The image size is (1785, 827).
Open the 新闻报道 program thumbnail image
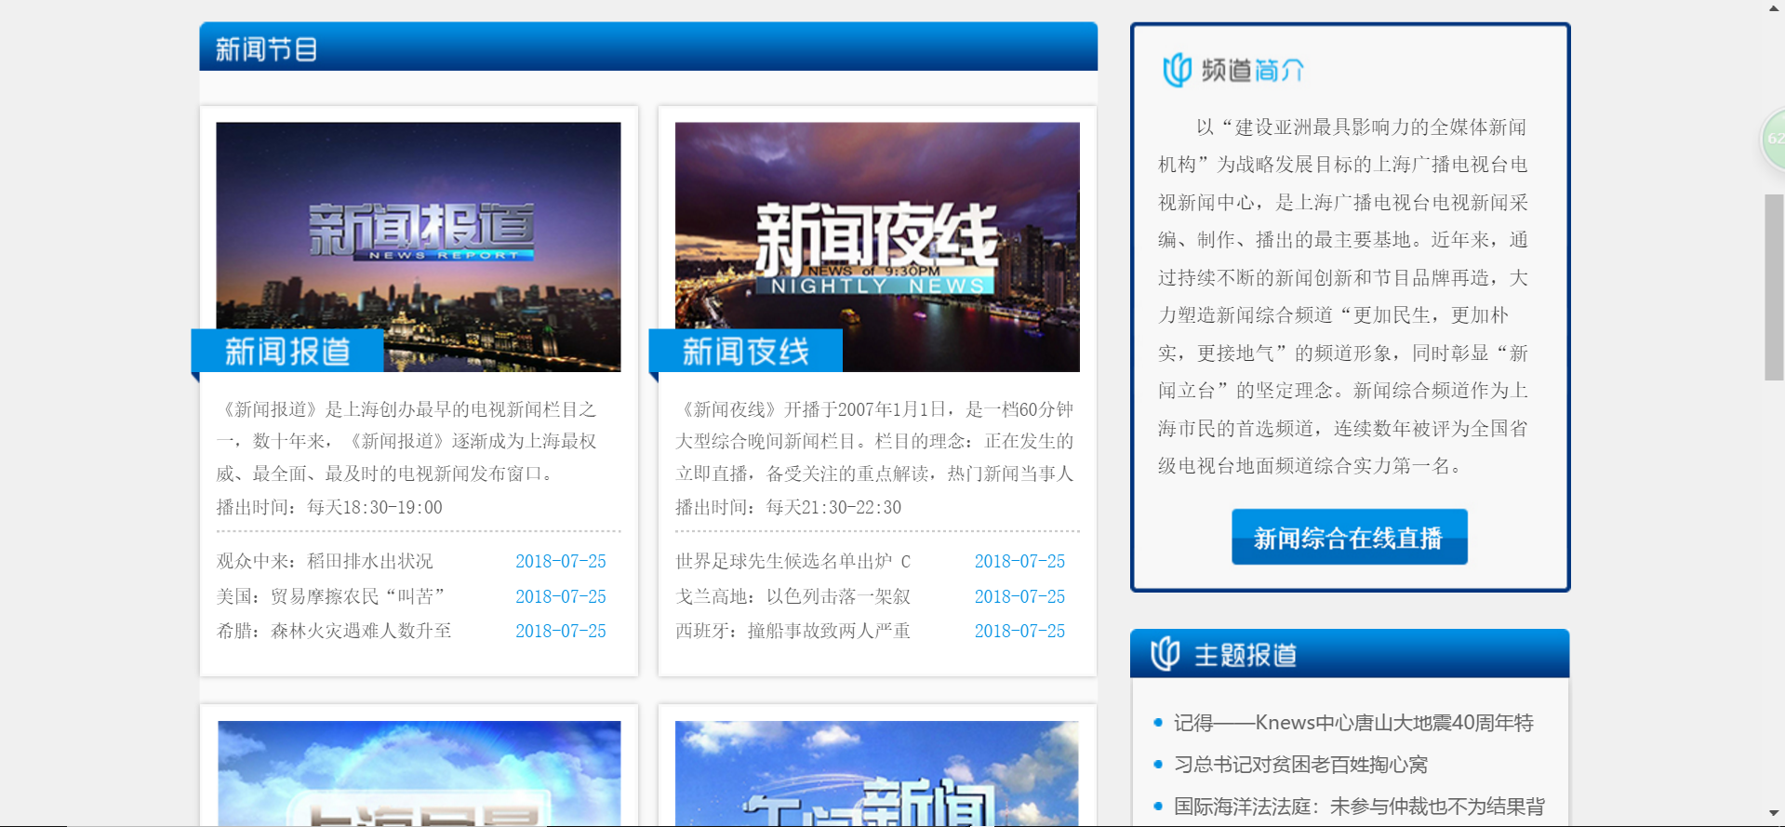click(419, 247)
